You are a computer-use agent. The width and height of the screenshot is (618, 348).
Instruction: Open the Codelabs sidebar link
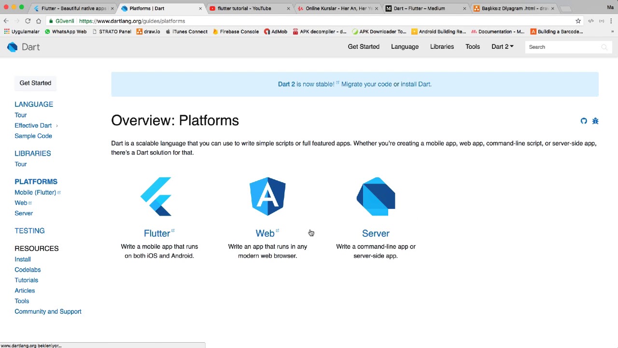(x=28, y=270)
